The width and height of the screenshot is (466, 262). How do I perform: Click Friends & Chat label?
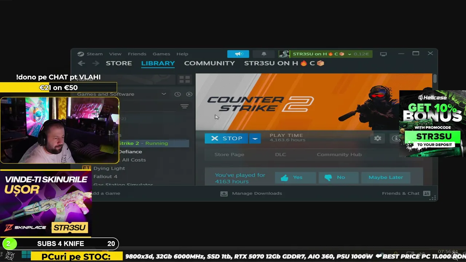[x=400, y=194]
